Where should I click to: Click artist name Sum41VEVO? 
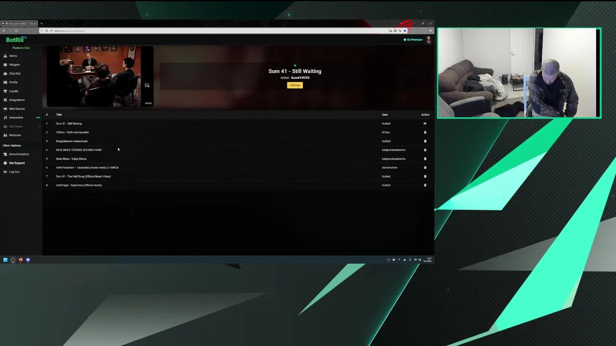pos(300,78)
